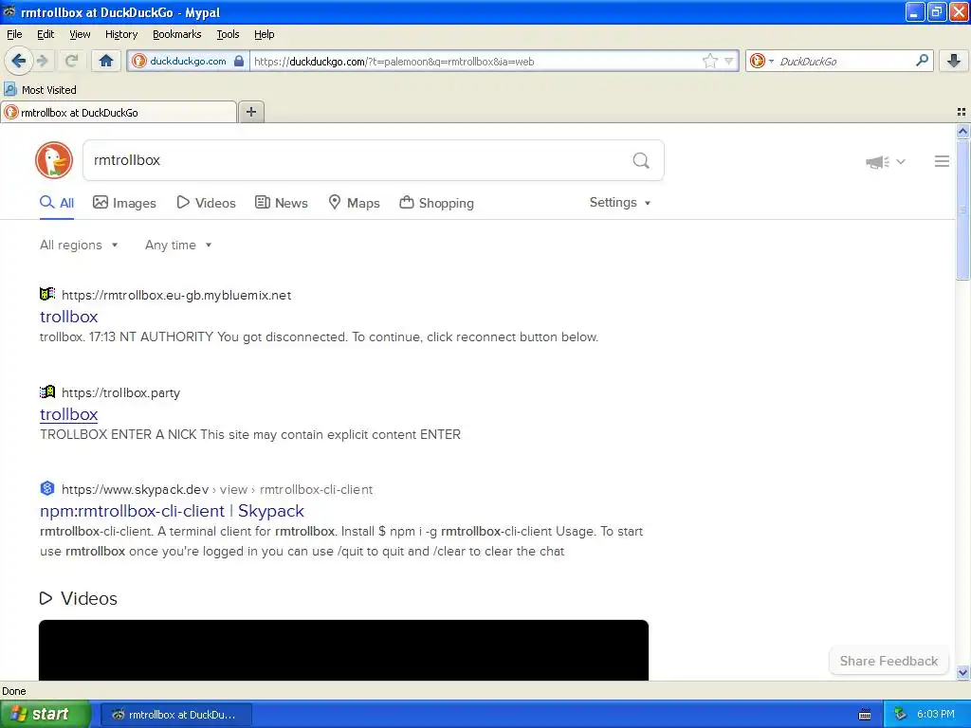Screen dimensions: 971x728
Task: Click the vertical scrollbar thumb
Action: pos(962,209)
